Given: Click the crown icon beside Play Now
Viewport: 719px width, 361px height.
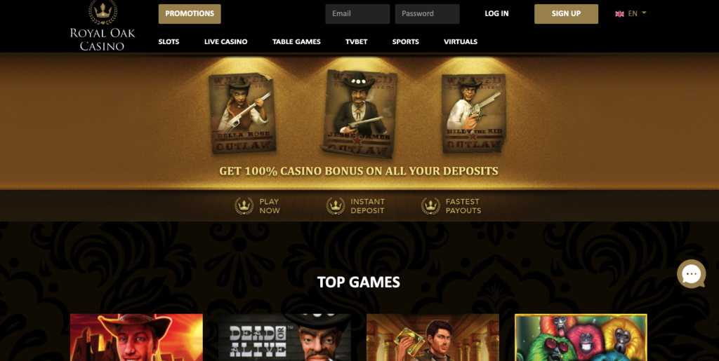Looking at the screenshot, I should (x=244, y=206).
